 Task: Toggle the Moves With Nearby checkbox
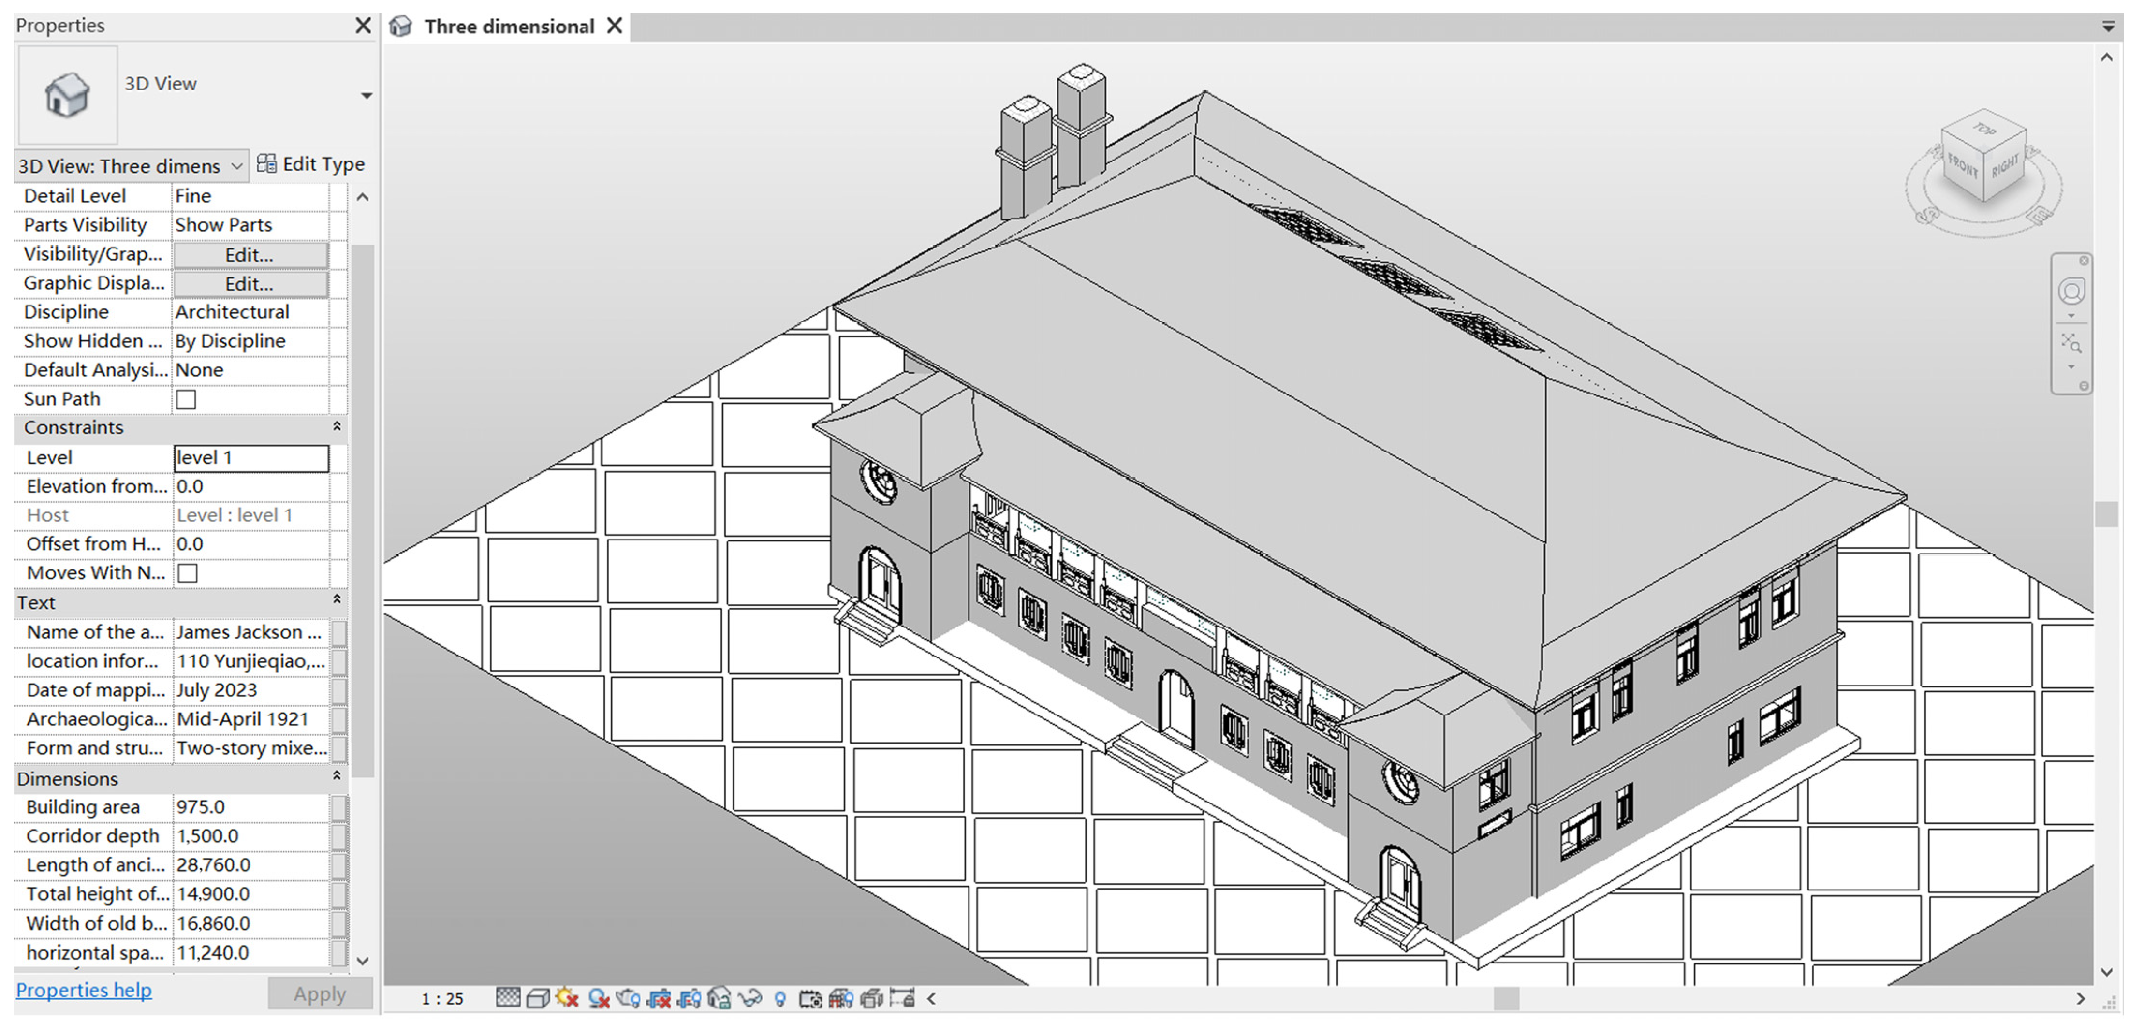(x=188, y=572)
